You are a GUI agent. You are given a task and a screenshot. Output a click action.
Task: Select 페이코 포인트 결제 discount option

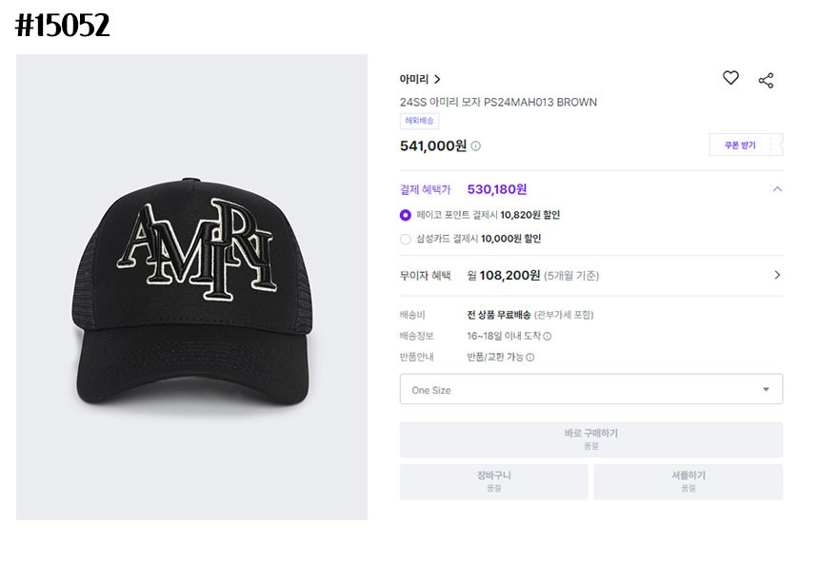pyautogui.click(x=406, y=215)
